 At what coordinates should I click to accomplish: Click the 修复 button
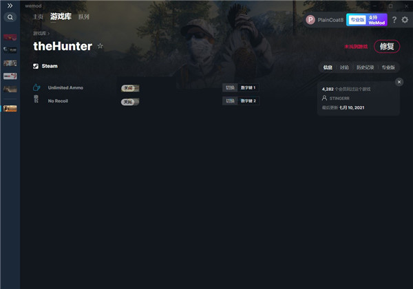387,47
